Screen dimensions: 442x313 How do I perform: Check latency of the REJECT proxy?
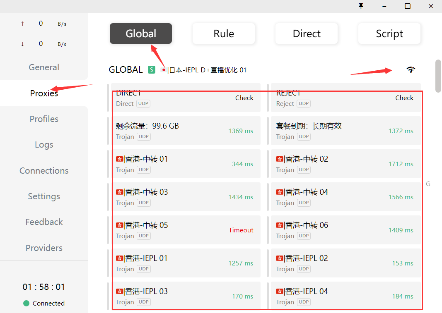coord(404,98)
